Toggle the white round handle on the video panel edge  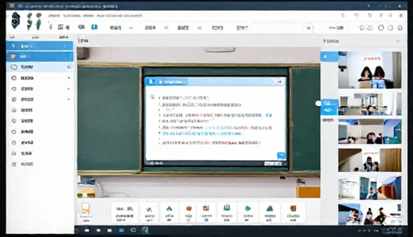point(318,104)
